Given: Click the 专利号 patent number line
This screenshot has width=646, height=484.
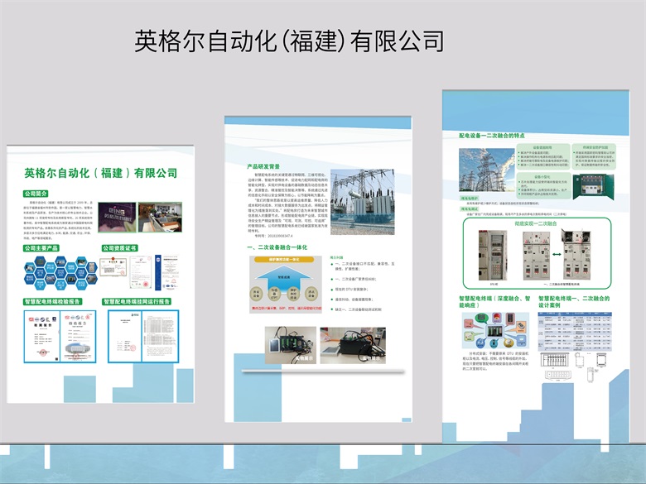Looking at the screenshot, I should (x=273, y=236).
